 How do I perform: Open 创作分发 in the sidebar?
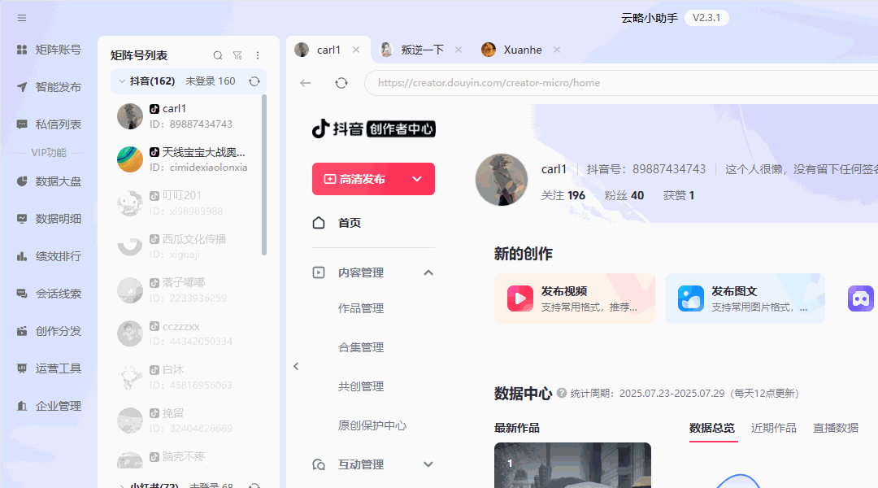50,331
